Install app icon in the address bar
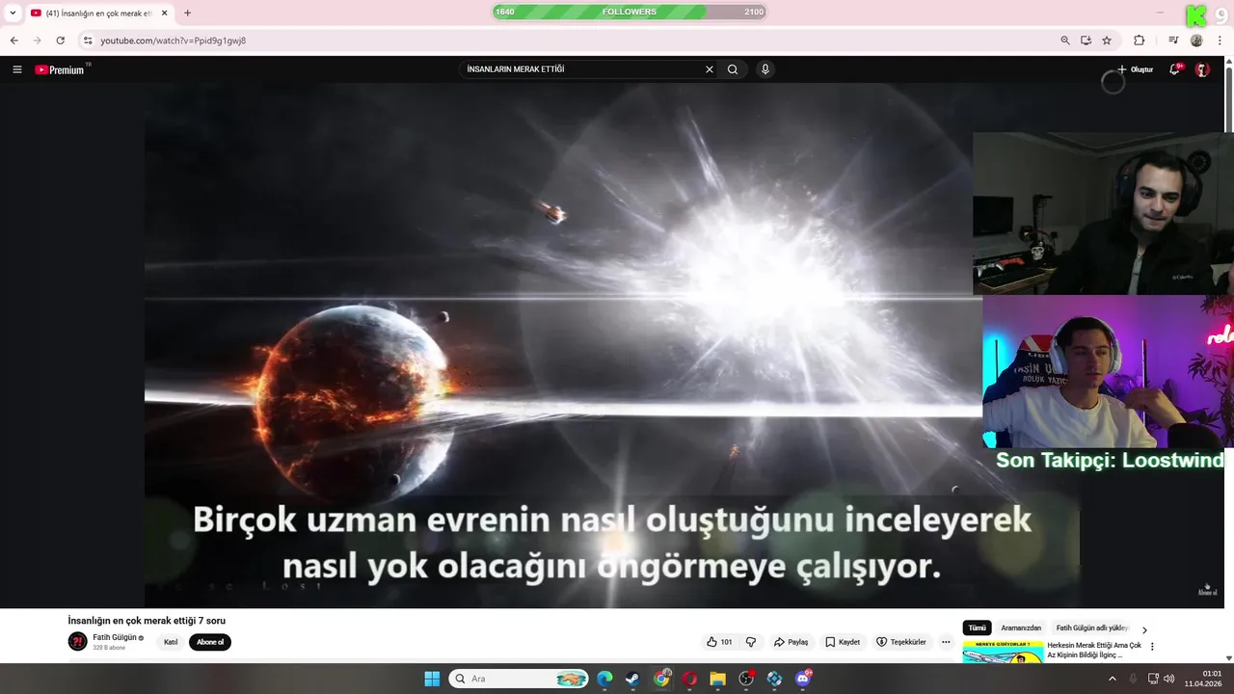Image resolution: width=1234 pixels, height=694 pixels. (1086, 40)
